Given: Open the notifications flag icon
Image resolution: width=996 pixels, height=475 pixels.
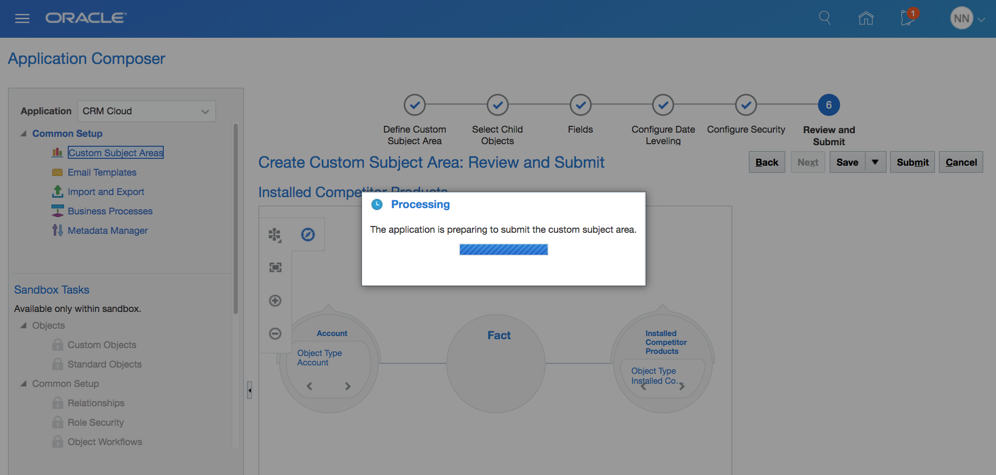Looking at the screenshot, I should [908, 18].
